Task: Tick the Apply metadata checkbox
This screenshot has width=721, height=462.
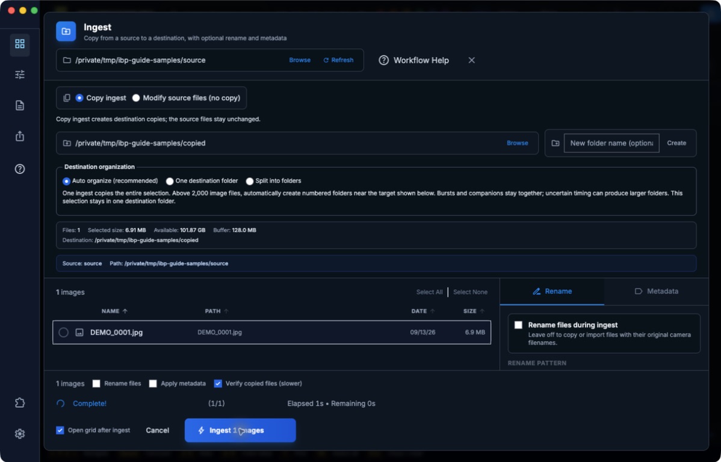Action: 153,383
